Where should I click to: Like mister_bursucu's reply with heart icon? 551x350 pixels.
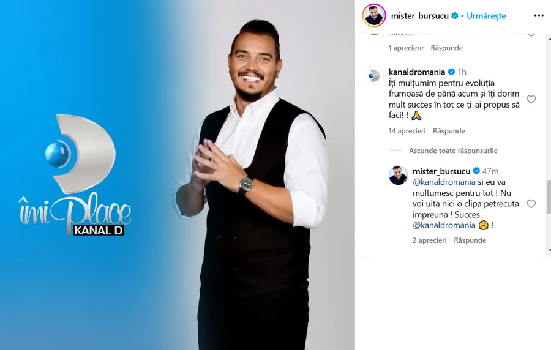[x=531, y=204]
